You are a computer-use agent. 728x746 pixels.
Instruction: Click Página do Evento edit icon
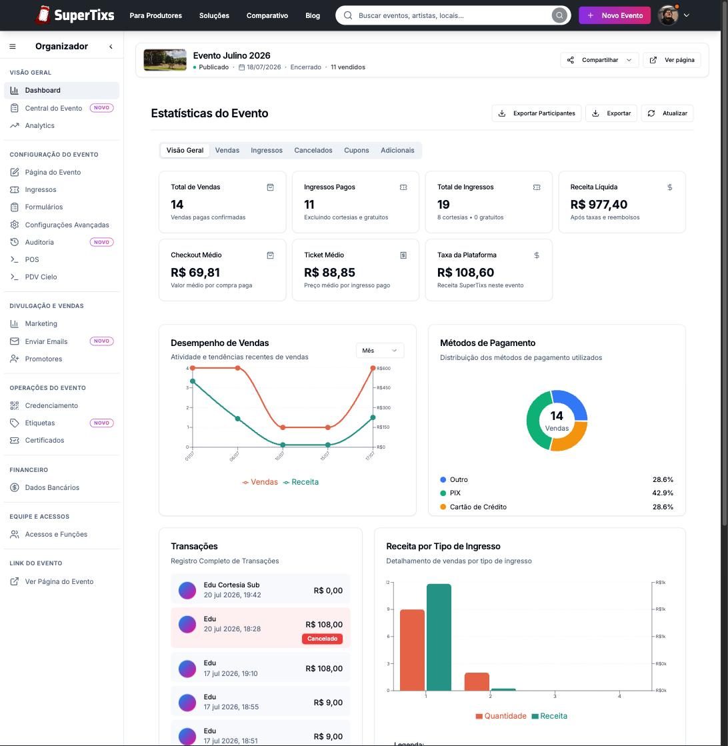coord(15,172)
